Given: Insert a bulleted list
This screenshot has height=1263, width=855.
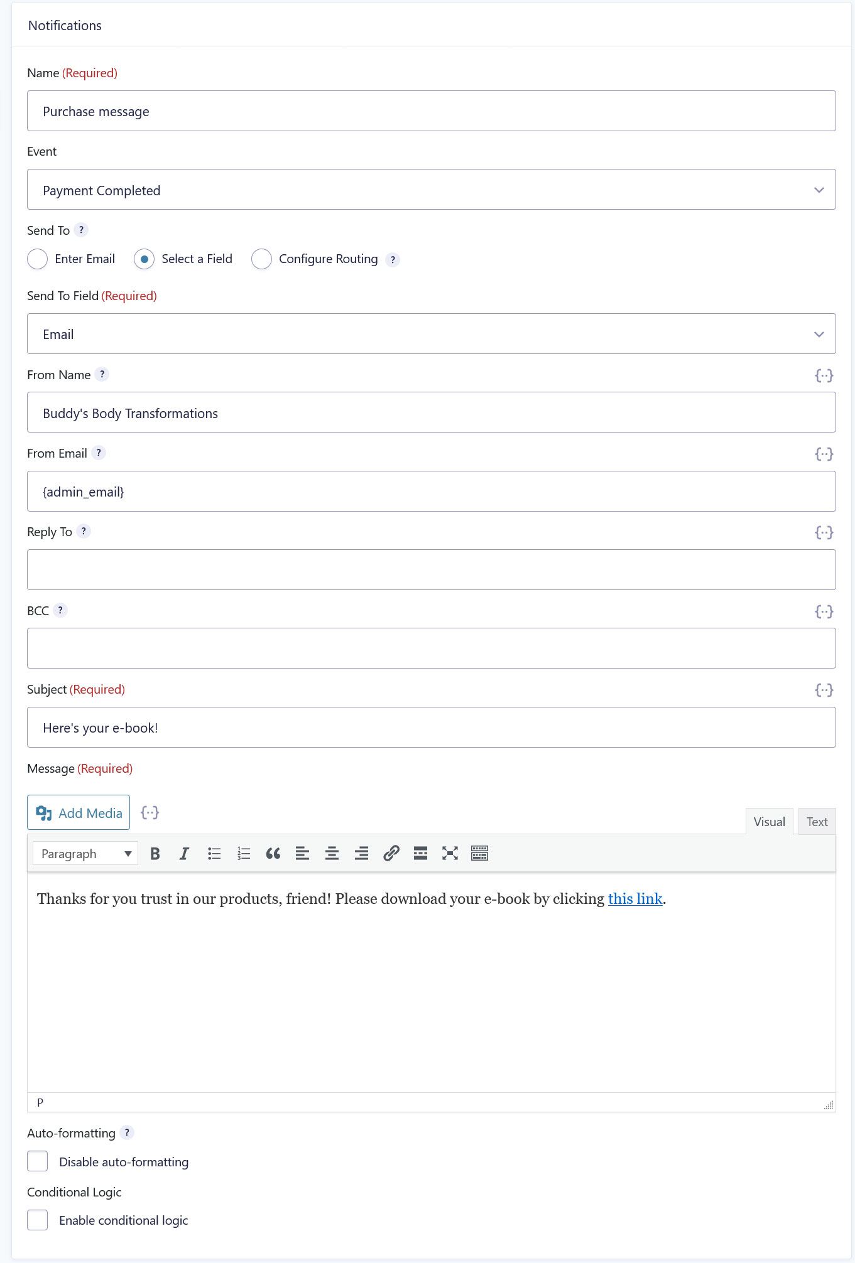Looking at the screenshot, I should pos(214,853).
